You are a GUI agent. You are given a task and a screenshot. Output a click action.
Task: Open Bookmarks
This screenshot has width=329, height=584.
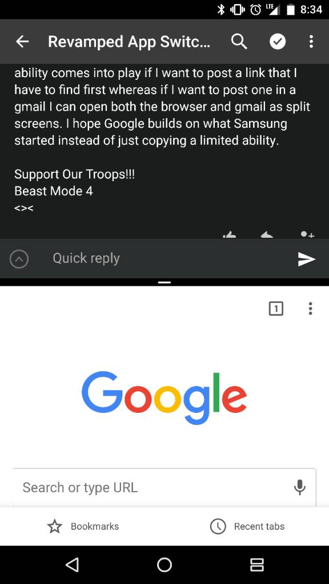tap(83, 526)
